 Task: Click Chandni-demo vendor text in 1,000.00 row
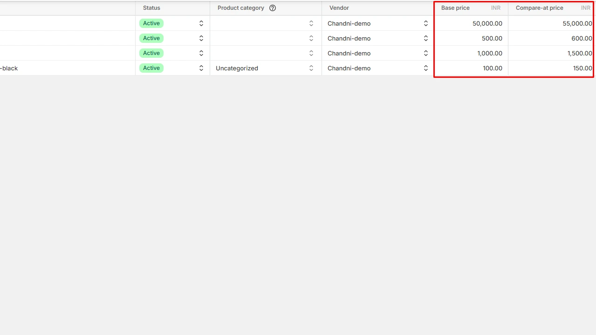(349, 53)
